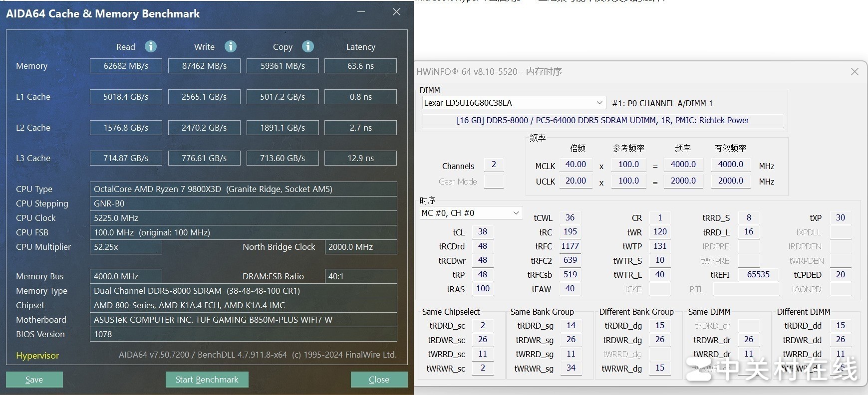Viewport: 868px width, 395px height.
Task: Click the L3 Cache Write 776.61 GB/s box
Action: 204,158
